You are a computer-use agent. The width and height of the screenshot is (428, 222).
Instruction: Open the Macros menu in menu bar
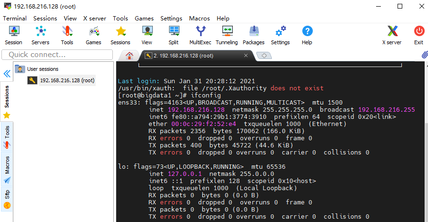pyautogui.click(x=199, y=18)
